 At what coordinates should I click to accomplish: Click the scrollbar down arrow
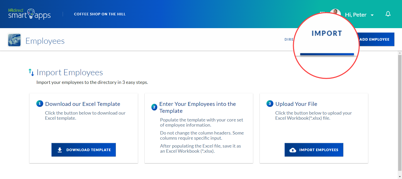[x=400, y=177]
